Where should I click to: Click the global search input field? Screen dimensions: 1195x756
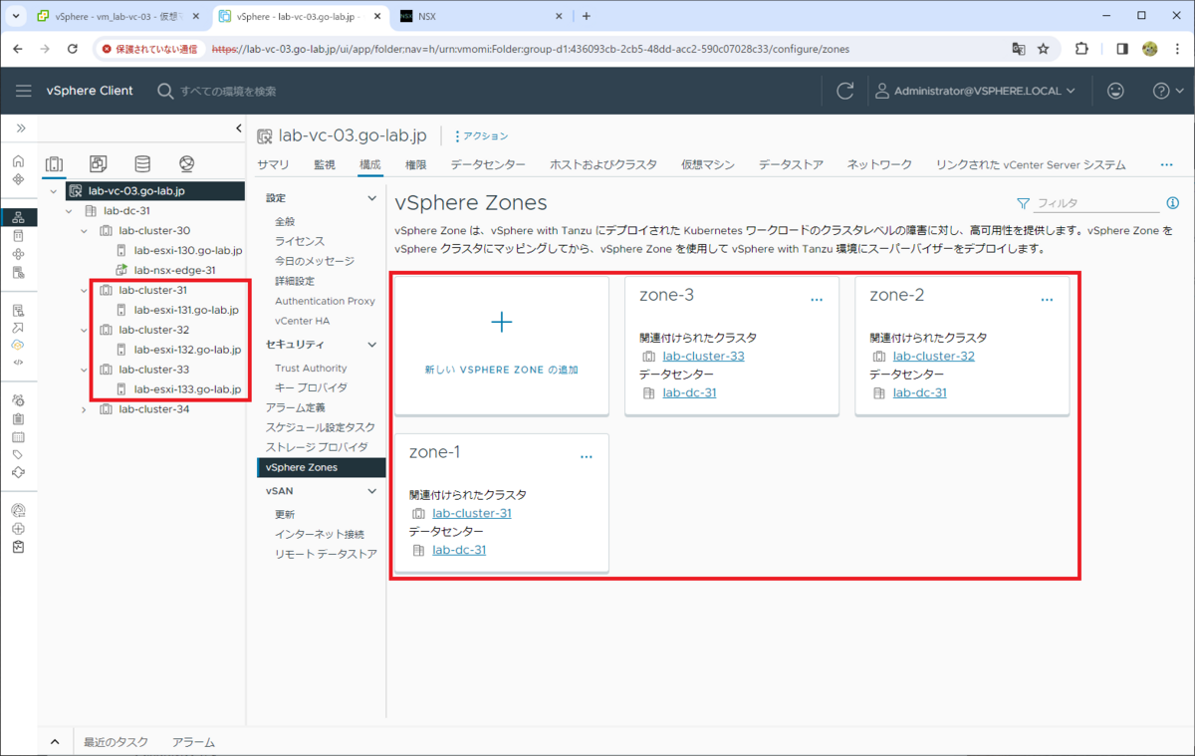pos(228,91)
